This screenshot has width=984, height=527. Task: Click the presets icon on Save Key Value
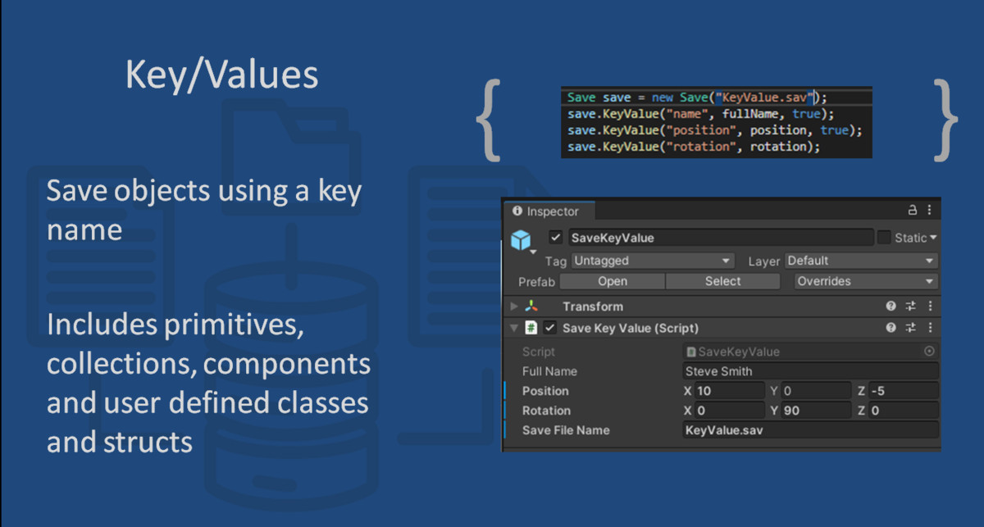pyautogui.click(x=910, y=328)
